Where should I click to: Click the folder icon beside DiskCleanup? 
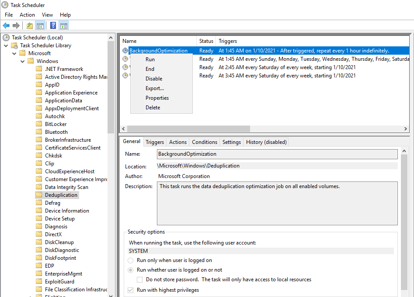(x=39, y=242)
